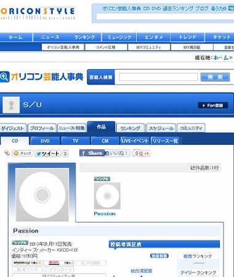Switch to the プロフィール tab
The image size is (234, 277).
pyautogui.click(x=42, y=128)
